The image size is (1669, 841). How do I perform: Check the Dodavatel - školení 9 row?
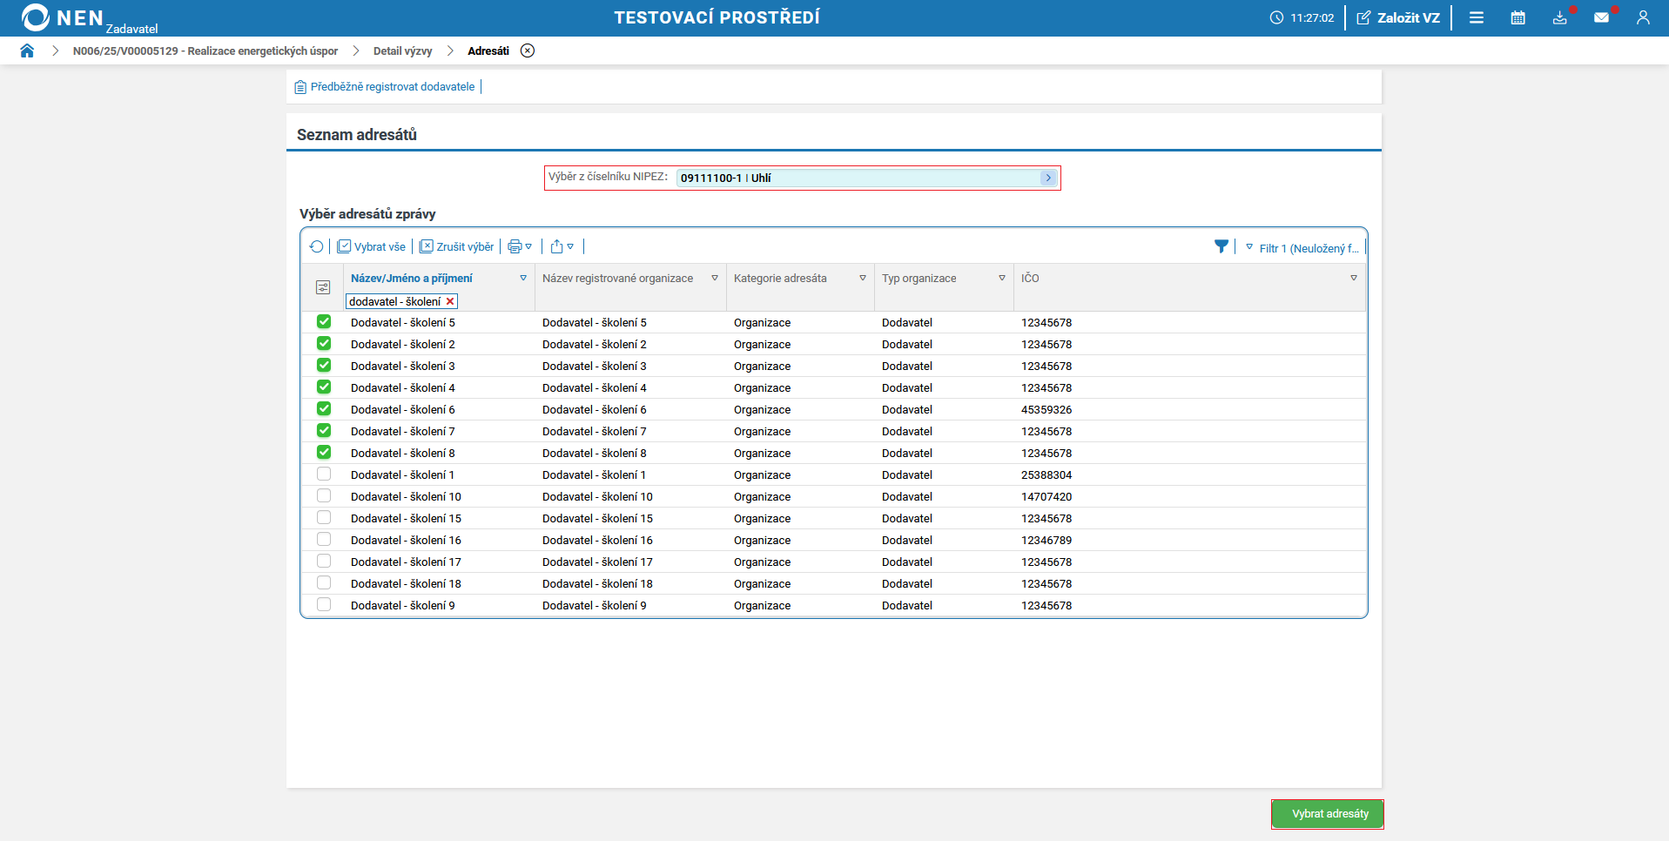324,605
